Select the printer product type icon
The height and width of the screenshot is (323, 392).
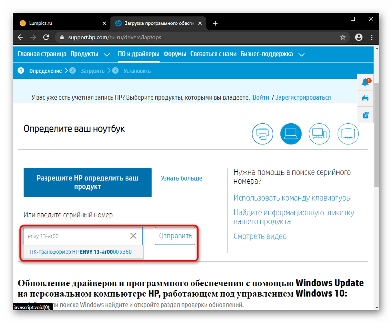click(x=262, y=134)
